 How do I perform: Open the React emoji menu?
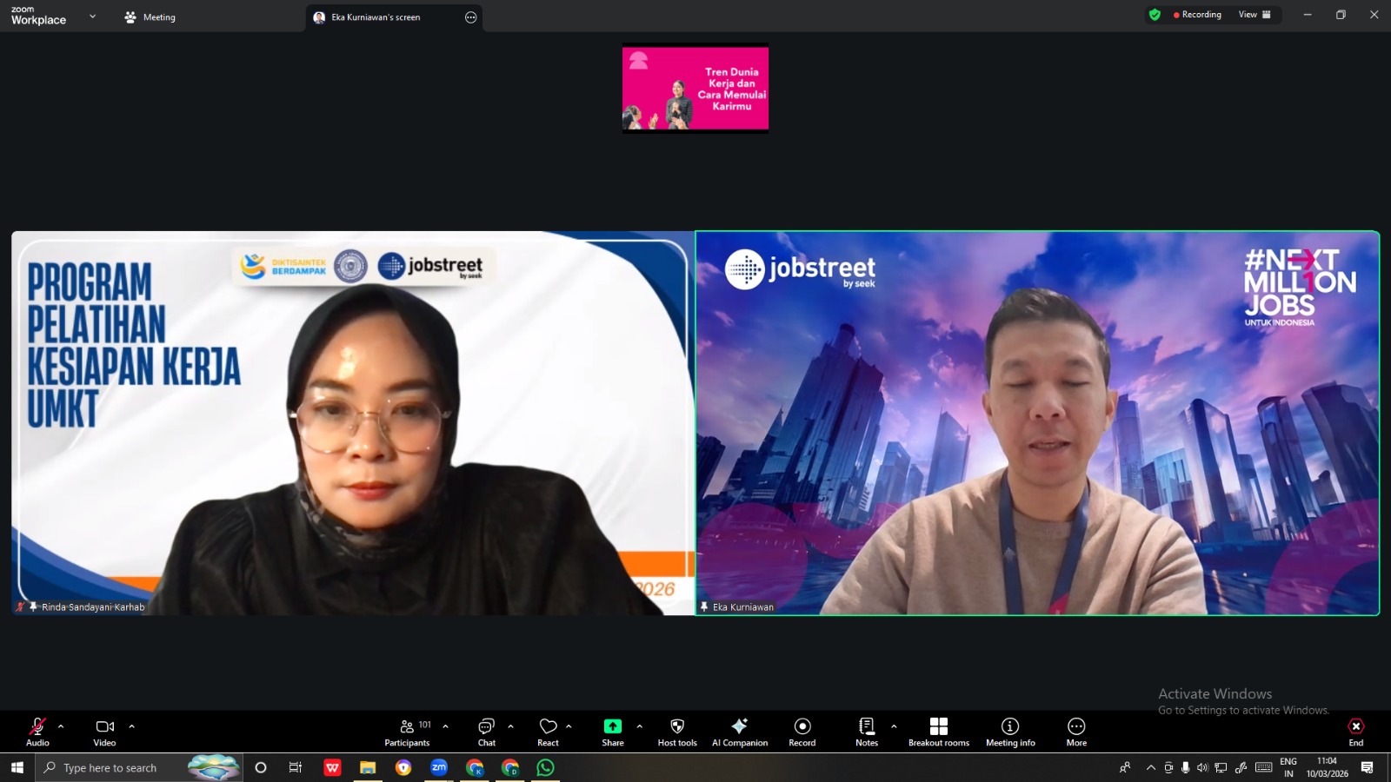point(548,732)
